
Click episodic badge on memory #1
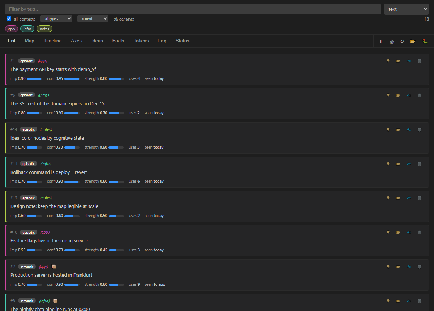click(x=26, y=61)
